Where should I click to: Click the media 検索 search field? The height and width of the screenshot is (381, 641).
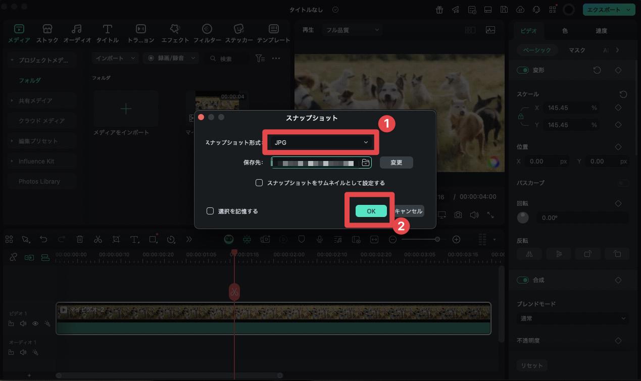(x=227, y=59)
